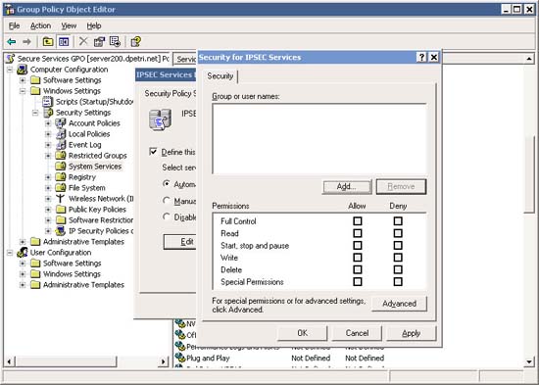
Task: Click the Up one level folder icon
Action: 48,42
